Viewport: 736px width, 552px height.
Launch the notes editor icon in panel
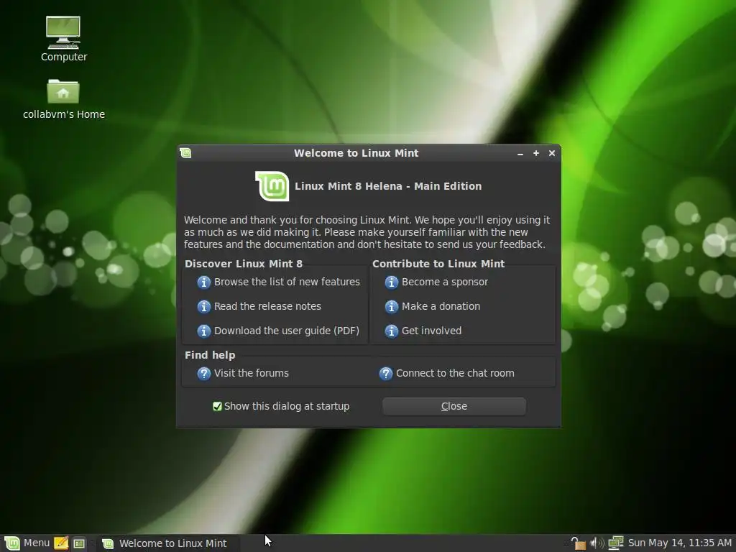pyautogui.click(x=61, y=543)
